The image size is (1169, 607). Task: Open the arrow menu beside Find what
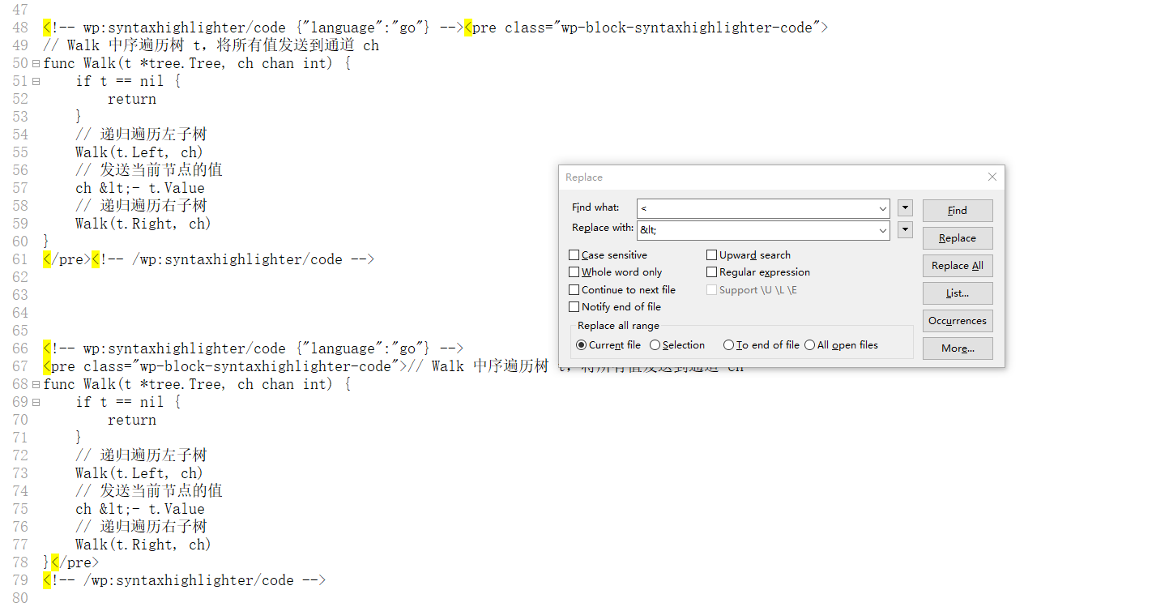[906, 208]
